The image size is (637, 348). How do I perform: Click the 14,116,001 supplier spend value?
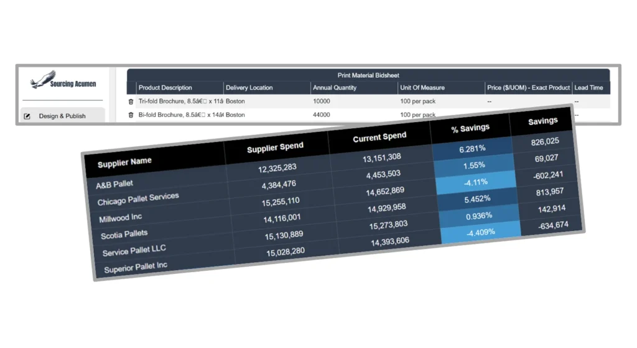pyautogui.click(x=282, y=219)
